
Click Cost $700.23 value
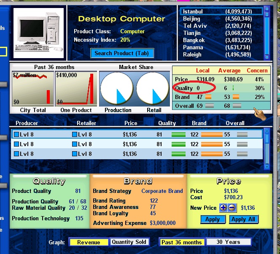coord(233,197)
